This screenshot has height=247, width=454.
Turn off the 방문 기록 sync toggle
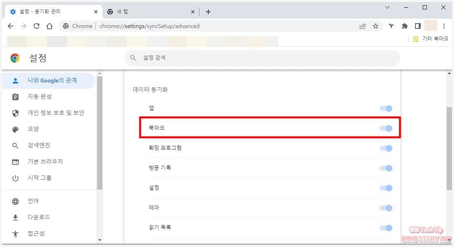386,168
